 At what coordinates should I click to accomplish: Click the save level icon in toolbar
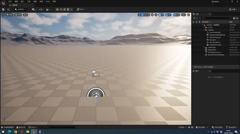click(3, 9)
